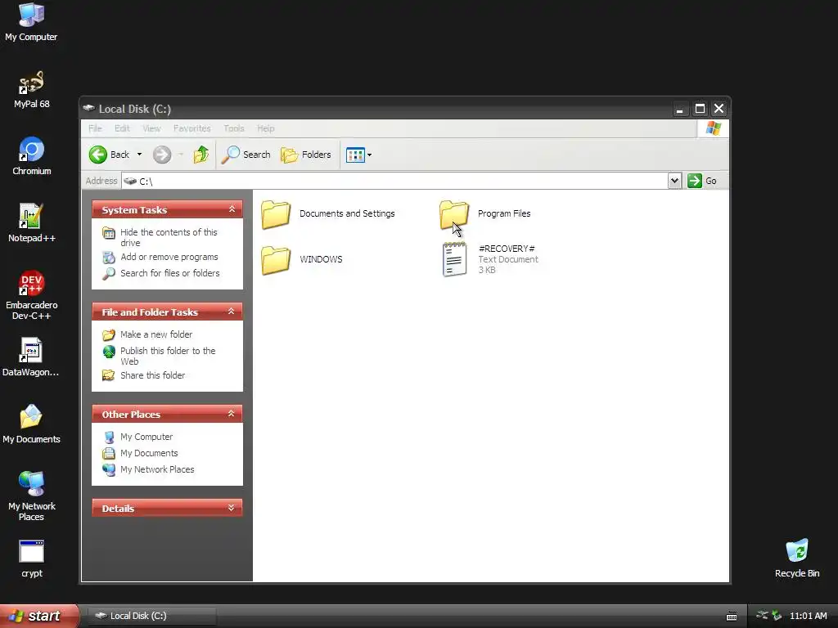Click Add or remove programs link
Screen dimensions: 838x628
(x=169, y=257)
